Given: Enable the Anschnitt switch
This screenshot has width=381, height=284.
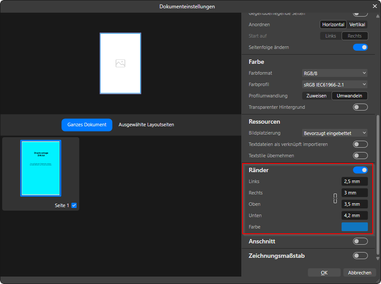Looking at the screenshot, I should [360, 241].
